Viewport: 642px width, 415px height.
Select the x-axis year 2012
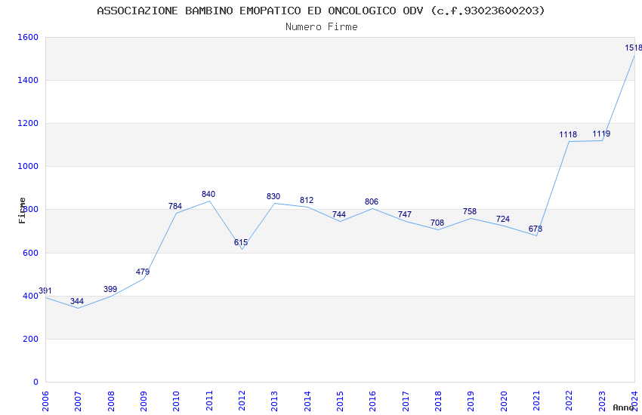(x=242, y=401)
